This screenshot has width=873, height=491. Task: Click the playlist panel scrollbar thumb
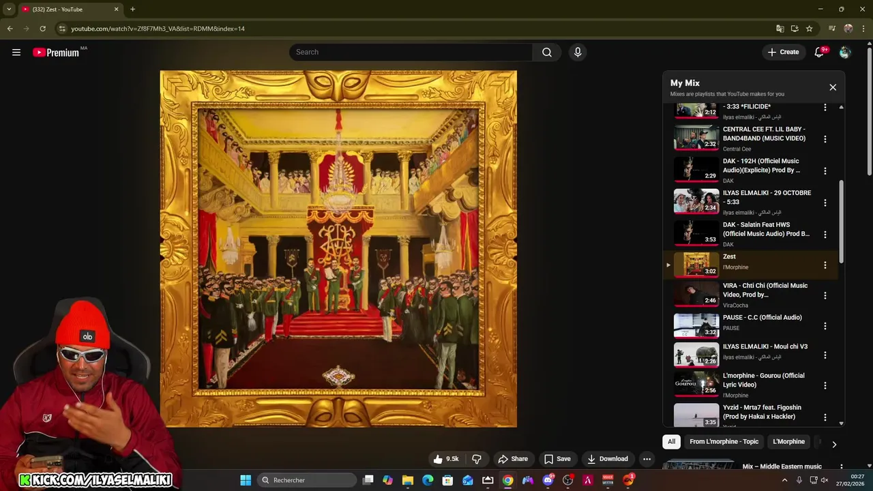[x=841, y=221]
